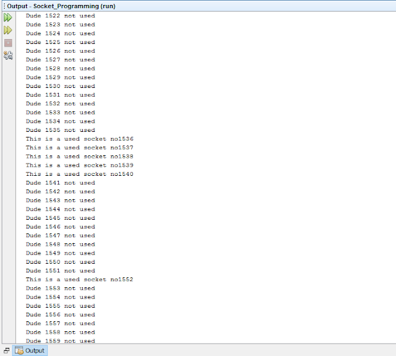
Task: Select line 'Dude 1548 not used'
Action: [x=61, y=245]
